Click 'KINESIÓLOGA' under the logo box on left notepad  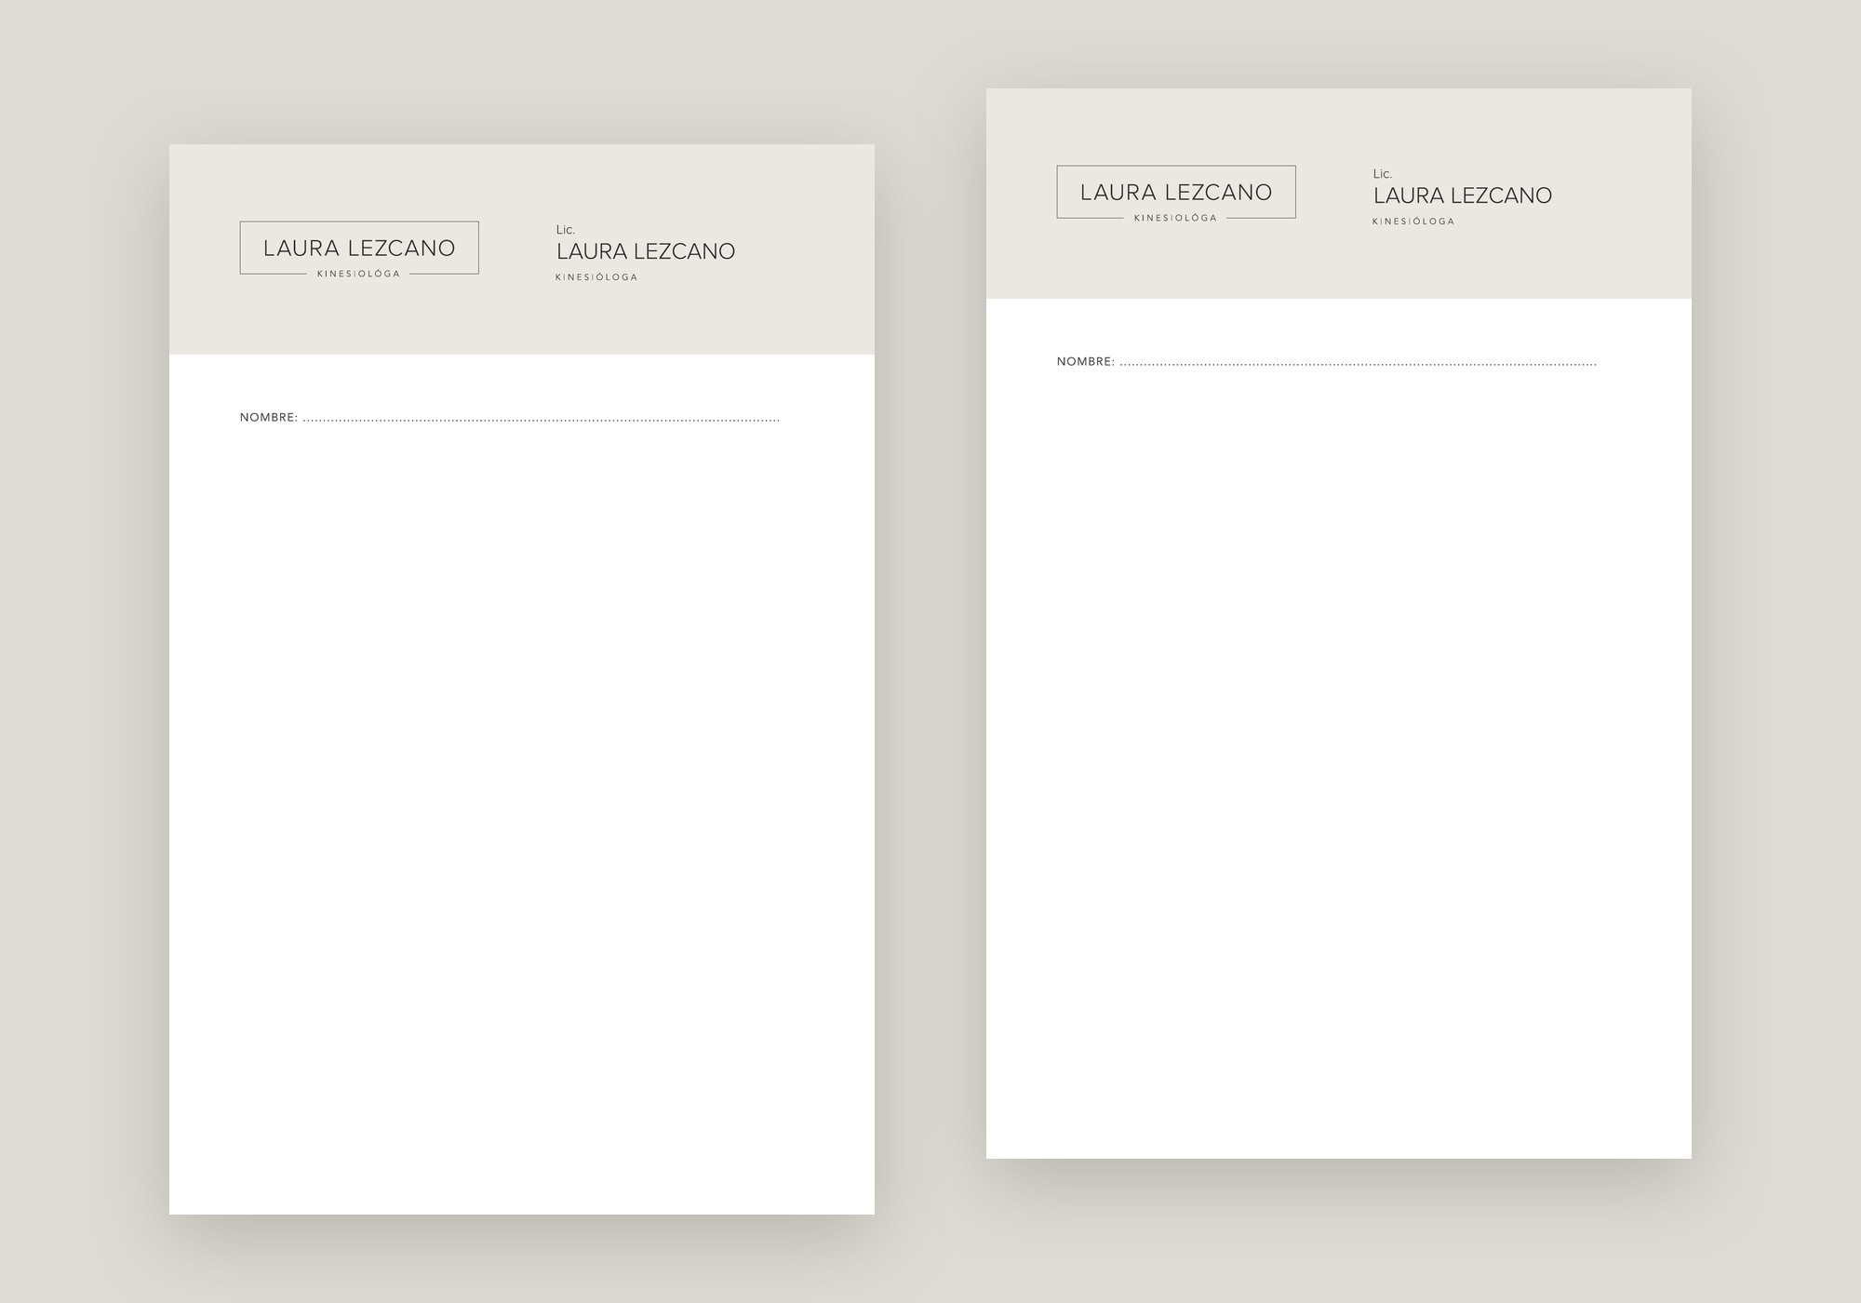(x=359, y=274)
